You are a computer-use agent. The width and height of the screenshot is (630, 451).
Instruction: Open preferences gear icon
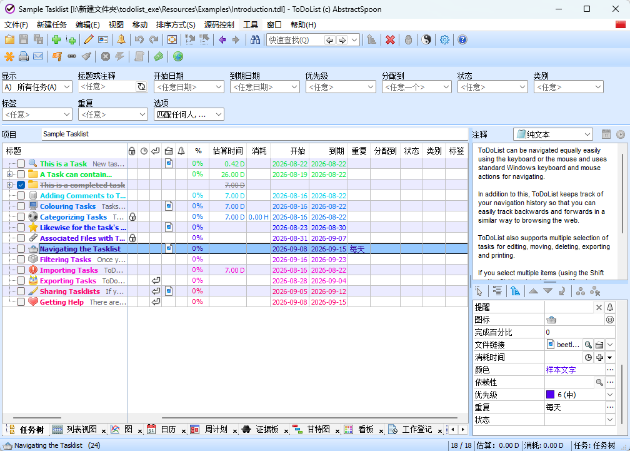point(444,40)
